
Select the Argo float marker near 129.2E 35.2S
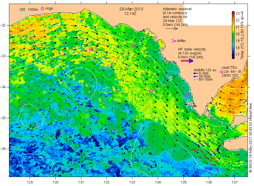point(35,125)
